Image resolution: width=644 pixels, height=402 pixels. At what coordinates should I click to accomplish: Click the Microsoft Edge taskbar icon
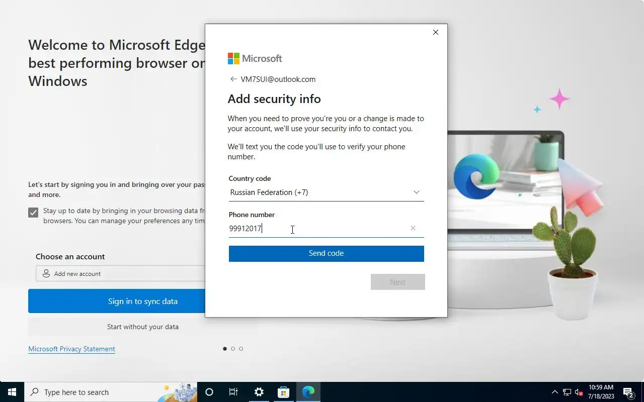pyautogui.click(x=308, y=392)
